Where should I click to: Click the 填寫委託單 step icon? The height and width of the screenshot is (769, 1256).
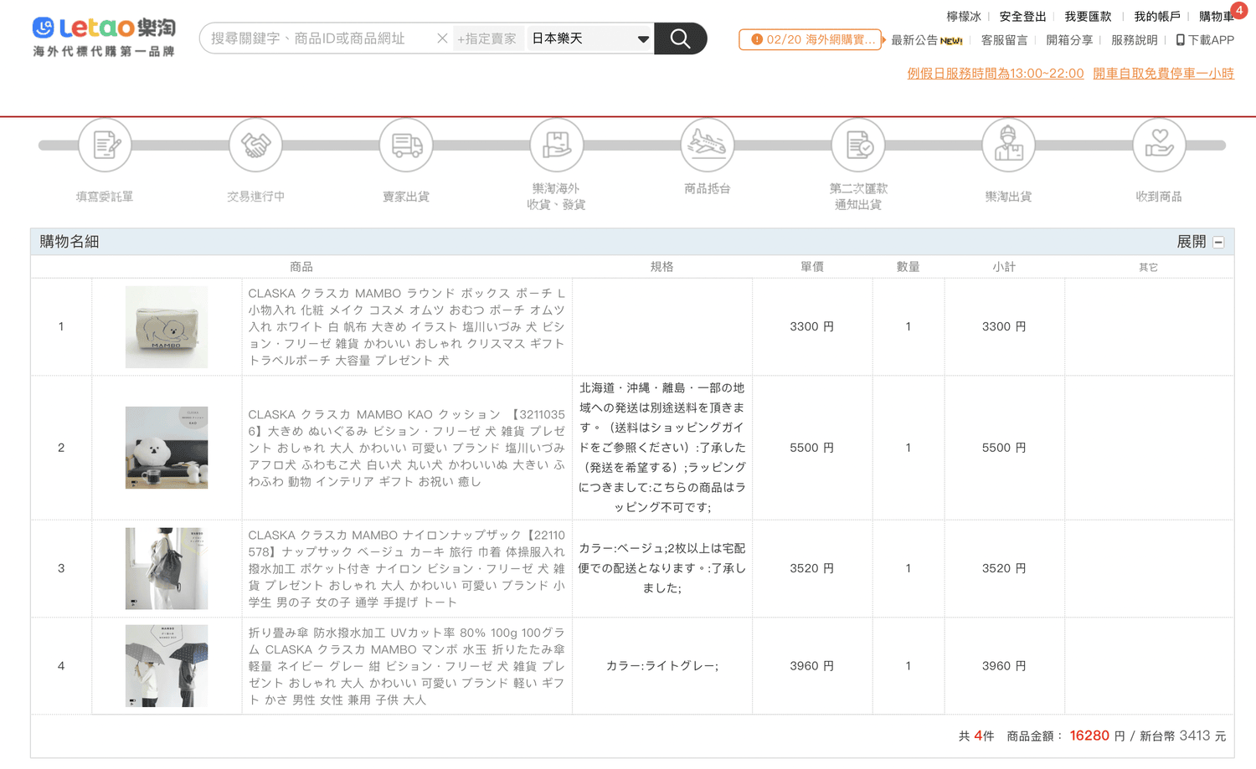coord(105,145)
